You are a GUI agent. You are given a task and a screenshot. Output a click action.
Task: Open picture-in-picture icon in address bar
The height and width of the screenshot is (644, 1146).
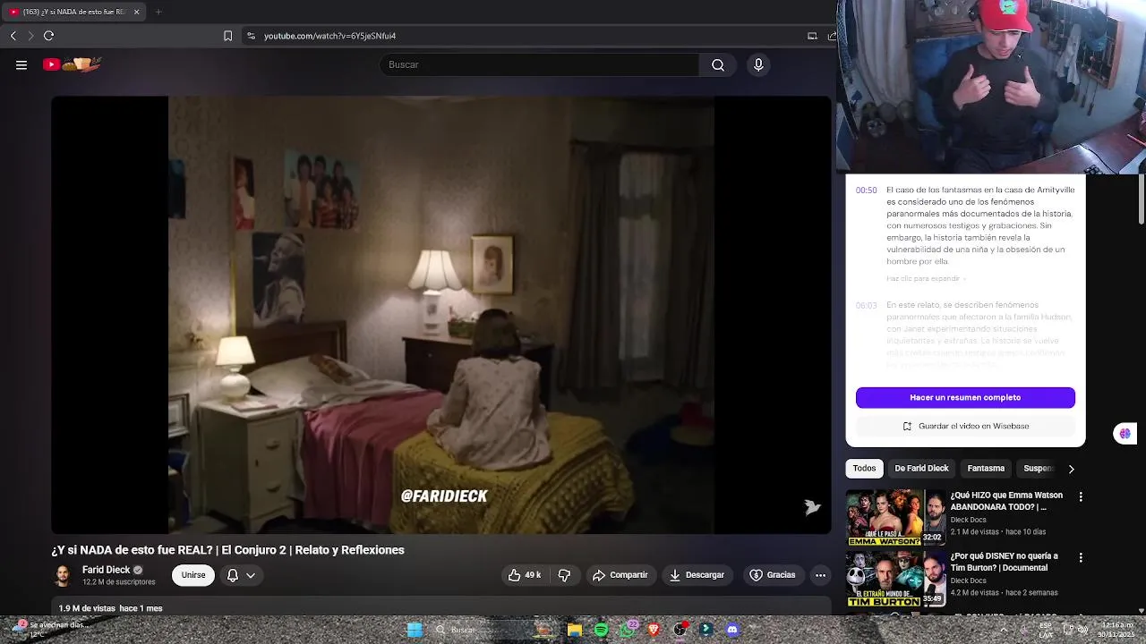(x=812, y=36)
